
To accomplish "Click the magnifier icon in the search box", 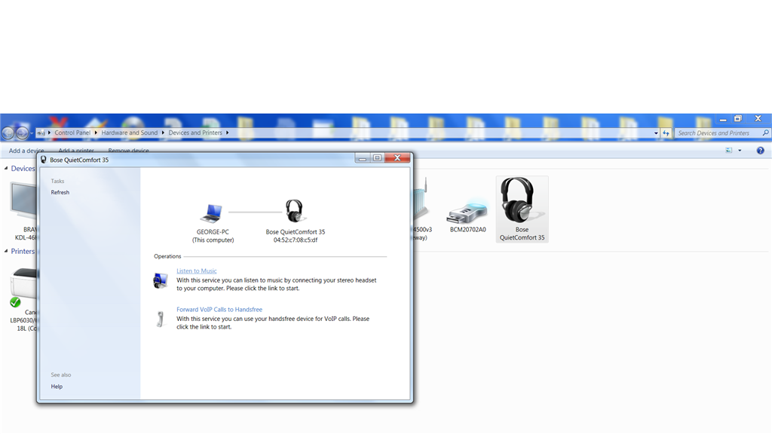I will (766, 133).
